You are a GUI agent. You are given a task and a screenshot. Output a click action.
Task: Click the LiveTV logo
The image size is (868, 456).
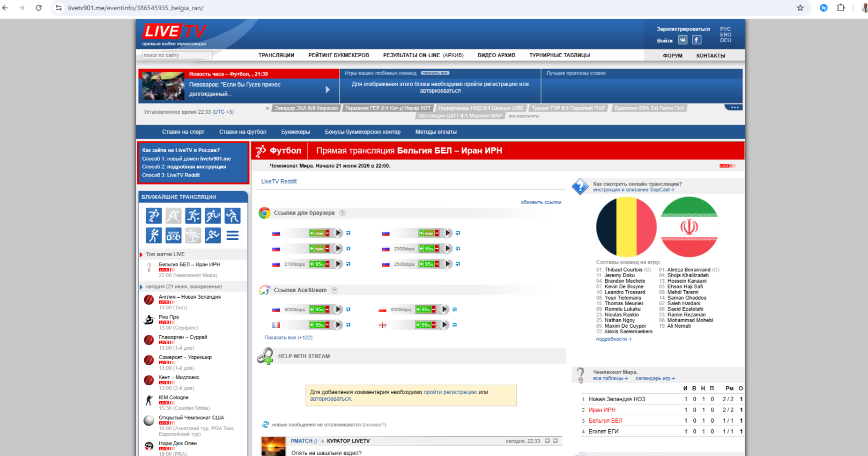174,34
